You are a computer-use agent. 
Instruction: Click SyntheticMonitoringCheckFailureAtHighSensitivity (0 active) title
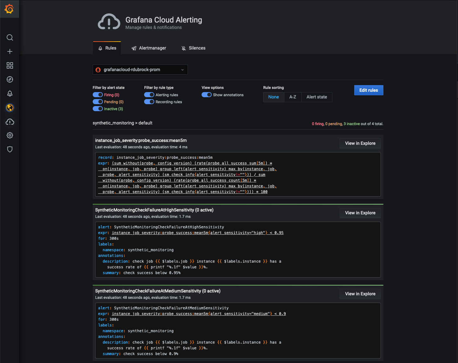coord(154,210)
